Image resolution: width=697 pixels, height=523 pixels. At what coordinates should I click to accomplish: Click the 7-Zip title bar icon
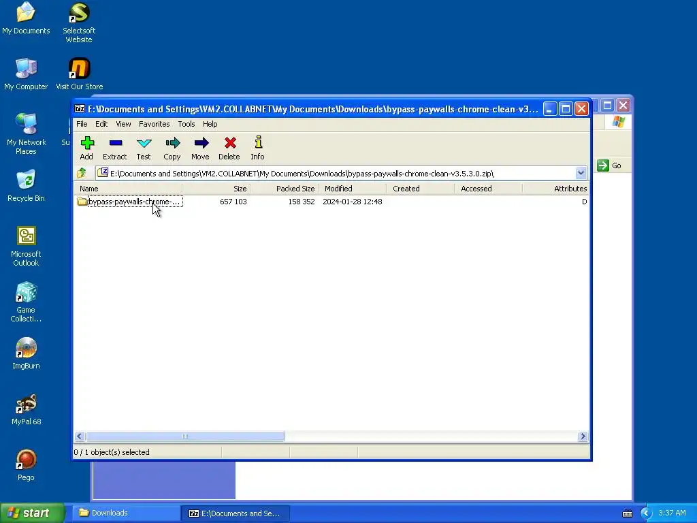tap(80, 108)
